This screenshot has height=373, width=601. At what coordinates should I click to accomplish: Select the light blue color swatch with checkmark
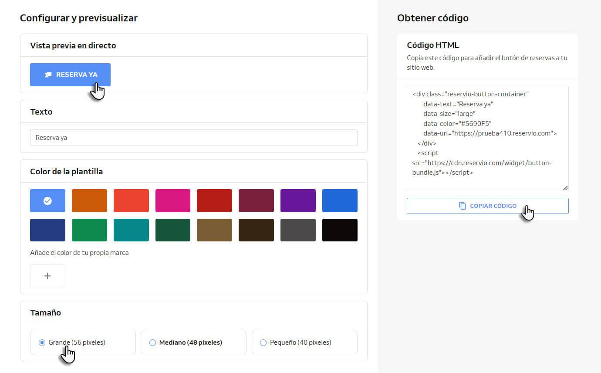pyautogui.click(x=47, y=200)
